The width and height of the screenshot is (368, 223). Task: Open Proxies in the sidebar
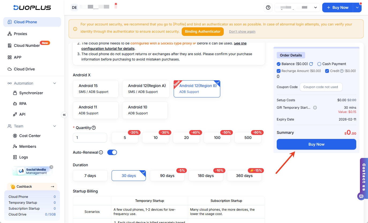click(20, 34)
